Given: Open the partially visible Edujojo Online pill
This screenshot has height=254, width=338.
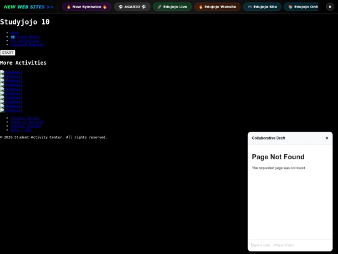Looking at the screenshot, I should [x=301, y=7].
